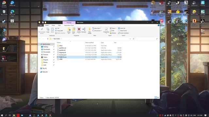Image resolution: width=209 pixels, height=117 pixels.
Task: Sort files by Date modified column
Action: 89,43
